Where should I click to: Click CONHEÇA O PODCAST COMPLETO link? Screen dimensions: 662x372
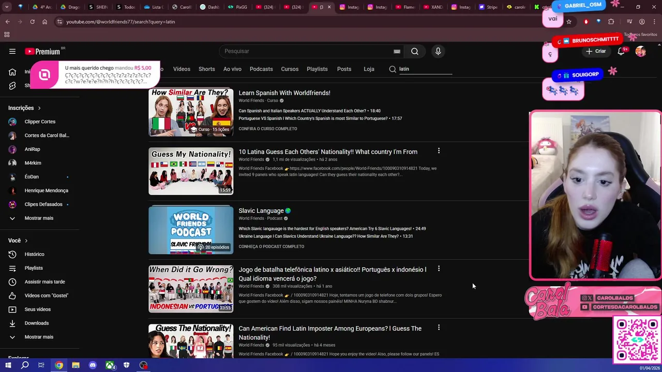[271, 246]
